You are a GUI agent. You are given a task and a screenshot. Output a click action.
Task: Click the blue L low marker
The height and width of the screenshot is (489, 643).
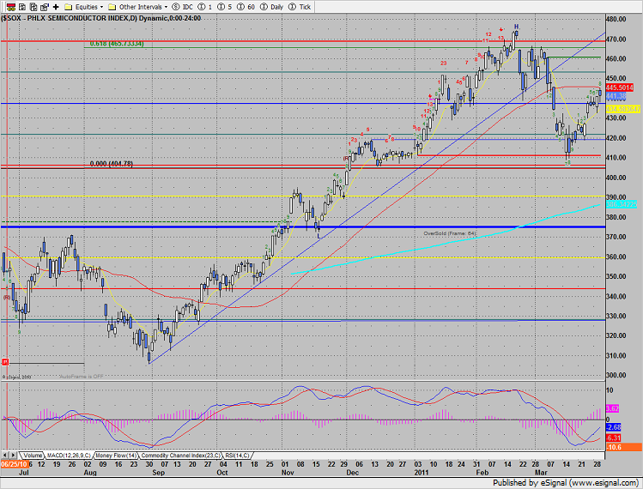[319, 237]
